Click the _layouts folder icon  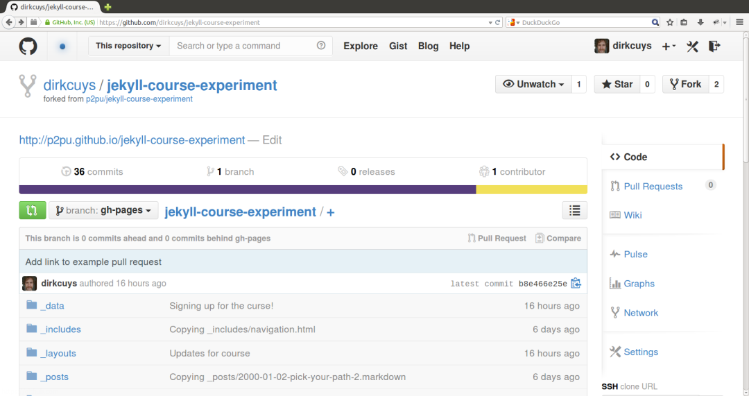[x=31, y=352]
